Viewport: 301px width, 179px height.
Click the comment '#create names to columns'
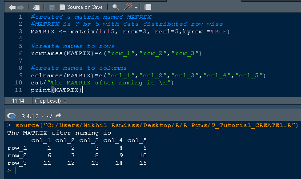(x=79, y=68)
